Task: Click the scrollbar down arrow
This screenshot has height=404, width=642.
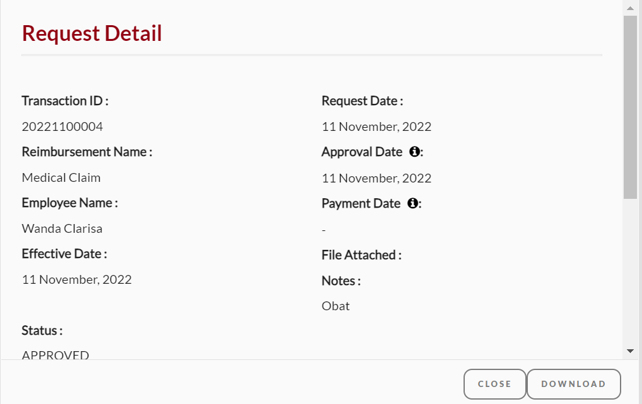Action: point(630,351)
